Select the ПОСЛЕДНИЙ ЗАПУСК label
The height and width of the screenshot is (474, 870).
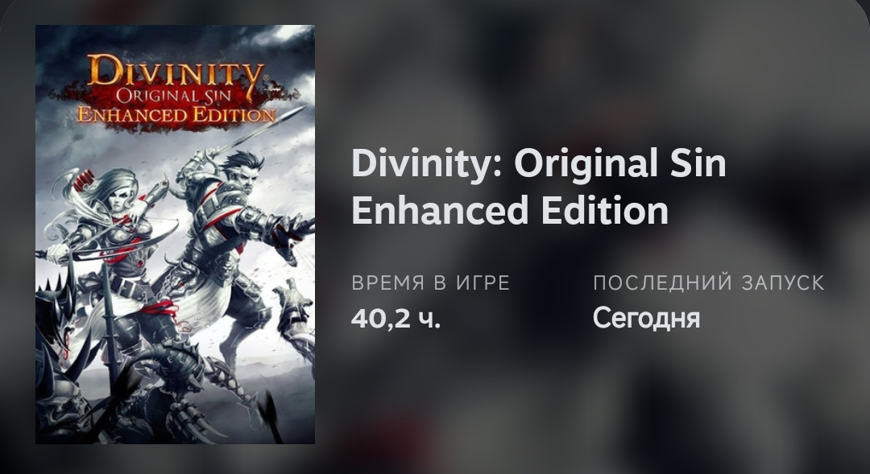pyautogui.click(x=709, y=283)
